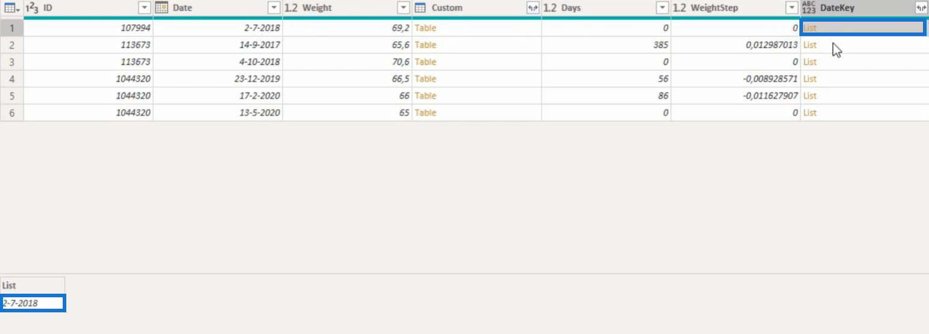Click the weight cell 69,2
The width and height of the screenshot is (929, 334).
tap(347, 28)
